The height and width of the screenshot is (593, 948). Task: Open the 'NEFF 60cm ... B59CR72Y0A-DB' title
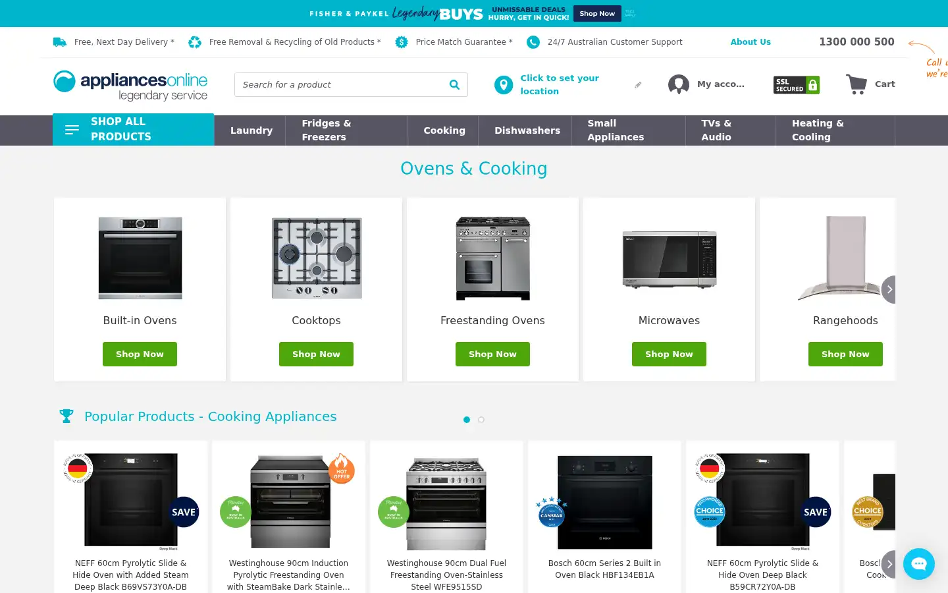762,575
